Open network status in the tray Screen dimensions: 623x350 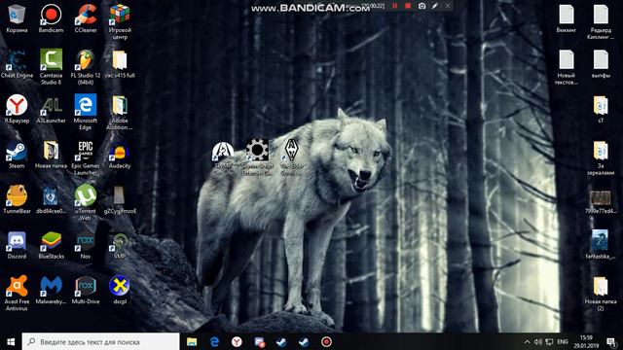click(549, 341)
